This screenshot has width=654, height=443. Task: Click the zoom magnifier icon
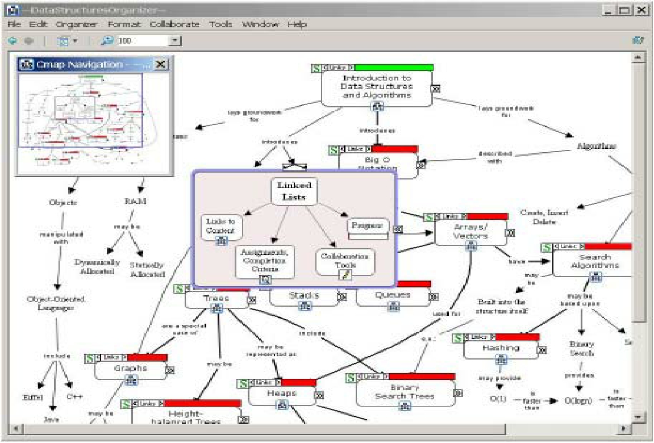pyautogui.click(x=107, y=40)
